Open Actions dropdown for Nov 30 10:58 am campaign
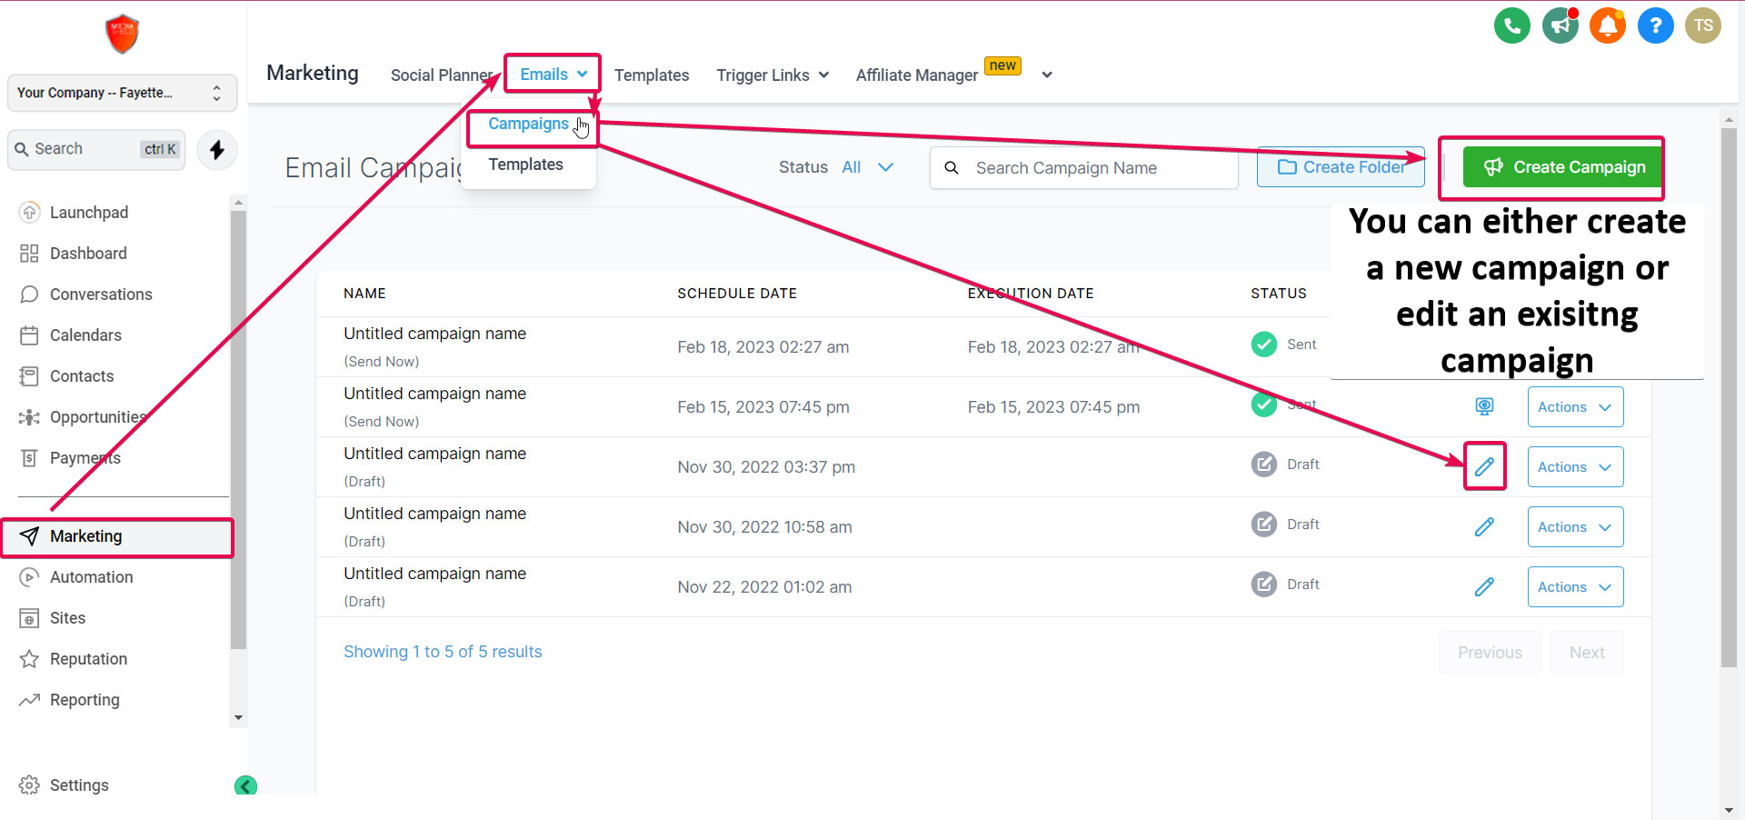1745x820 pixels. tap(1575, 526)
